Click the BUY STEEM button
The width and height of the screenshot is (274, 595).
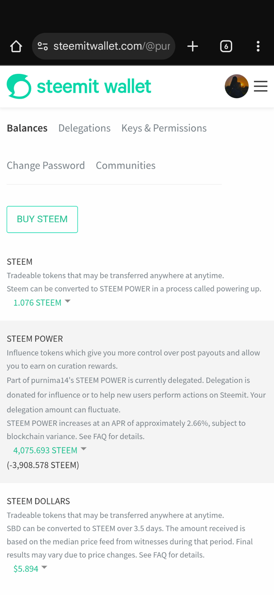(x=42, y=219)
